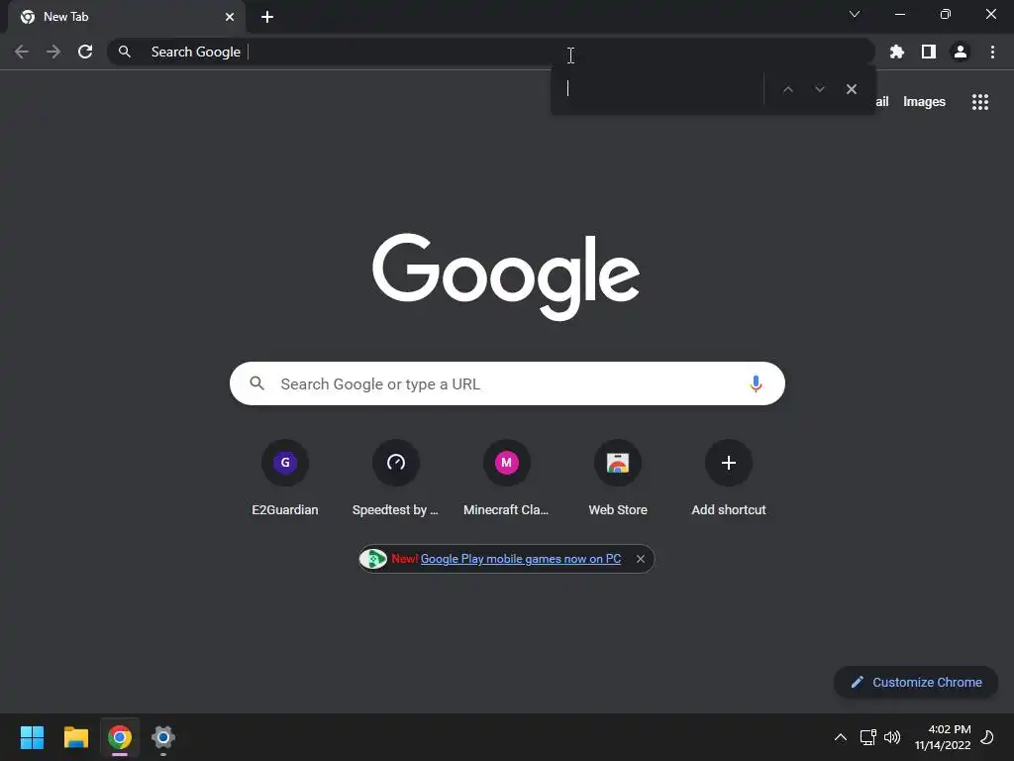Go forward using the forward arrow
Image resolution: width=1014 pixels, height=761 pixels.
pyautogui.click(x=53, y=52)
